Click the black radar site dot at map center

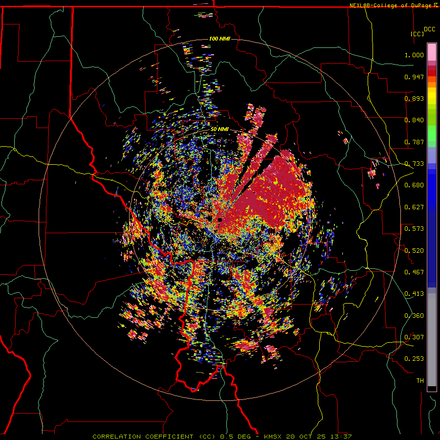(220, 220)
